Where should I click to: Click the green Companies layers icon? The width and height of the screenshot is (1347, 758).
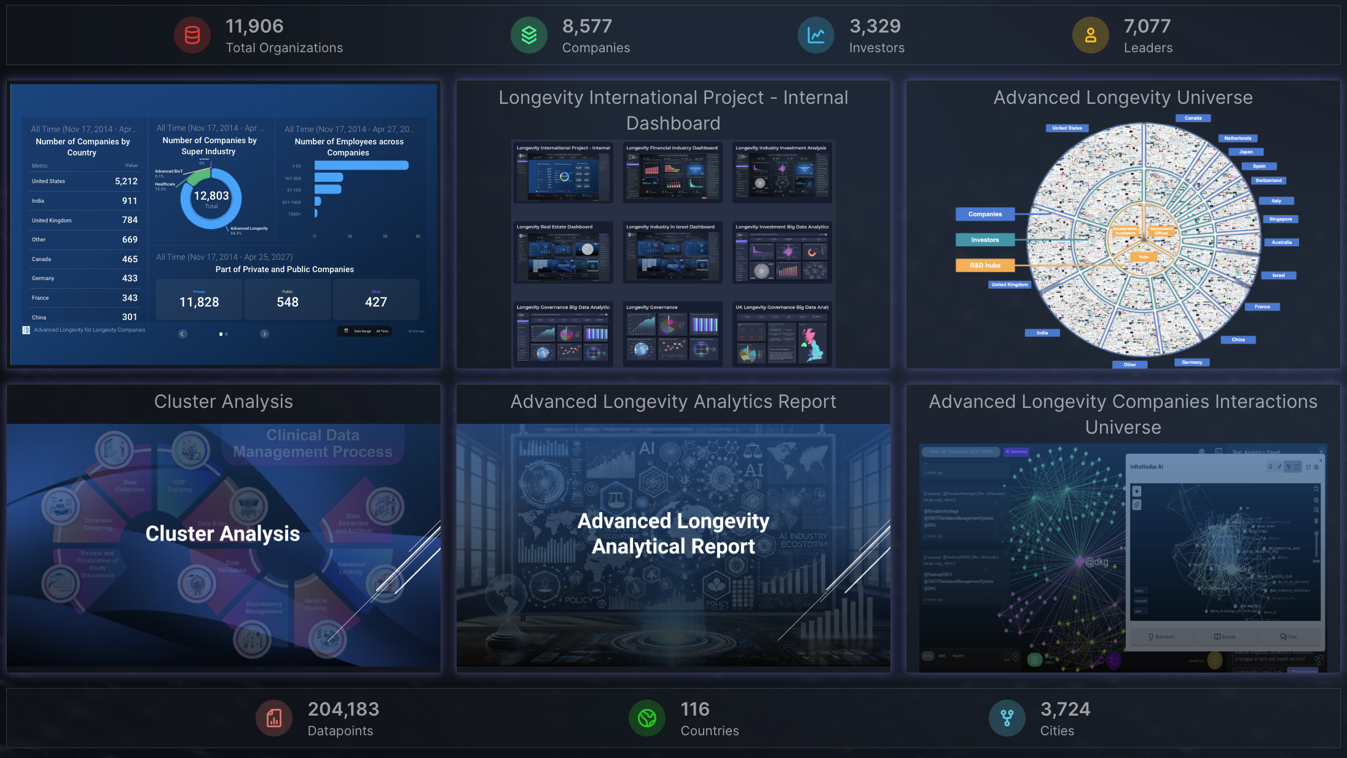(x=528, y=36)
